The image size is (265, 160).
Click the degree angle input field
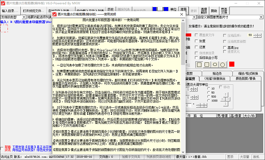(x=189, y=105)
